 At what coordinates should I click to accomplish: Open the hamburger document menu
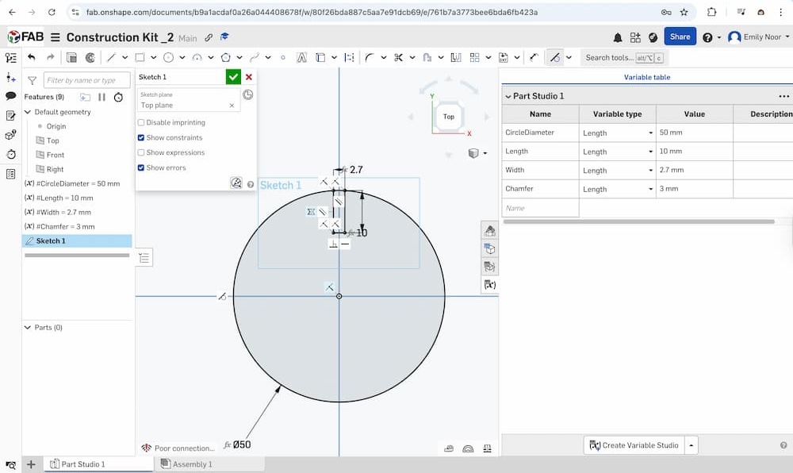(x=56, y=37)
